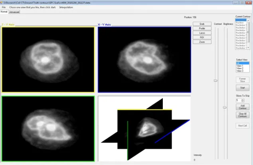
Task: Open the File menu
Action: pyautogui.click(x=4, y=8)
